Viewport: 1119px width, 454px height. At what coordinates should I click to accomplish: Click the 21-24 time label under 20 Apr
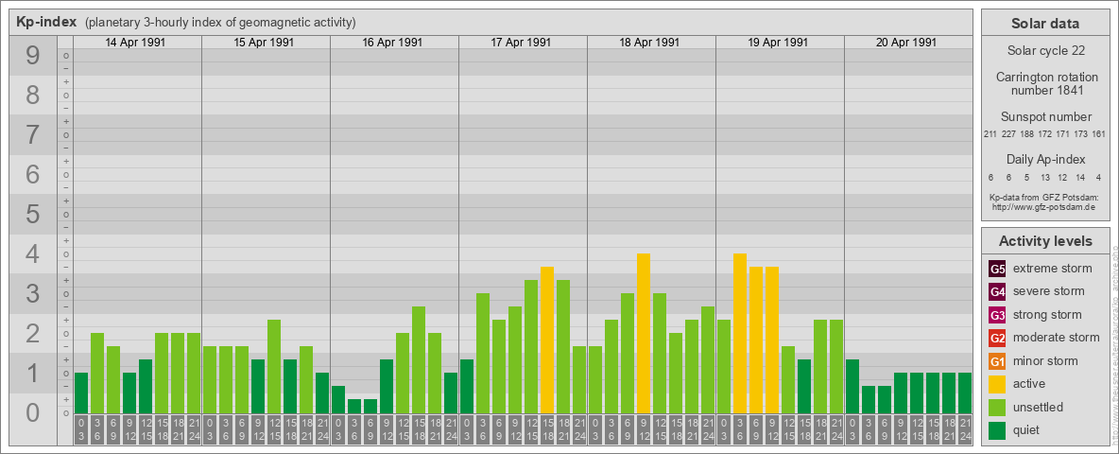pyautogui.click(x=965, y=429)
